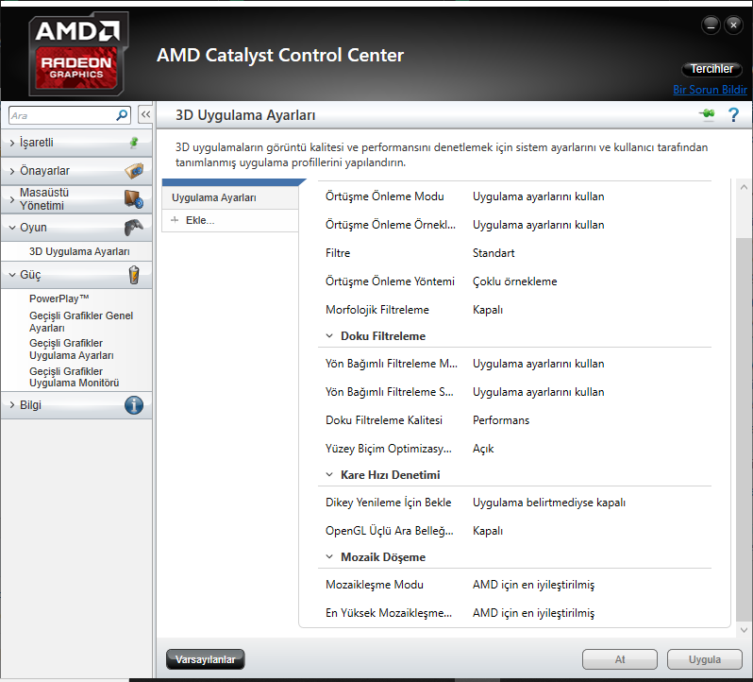The image size is (753, 682).
Task: Click the Varsayılanlar button
Action: 205,659
